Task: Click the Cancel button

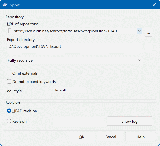Action: (110, 137)
